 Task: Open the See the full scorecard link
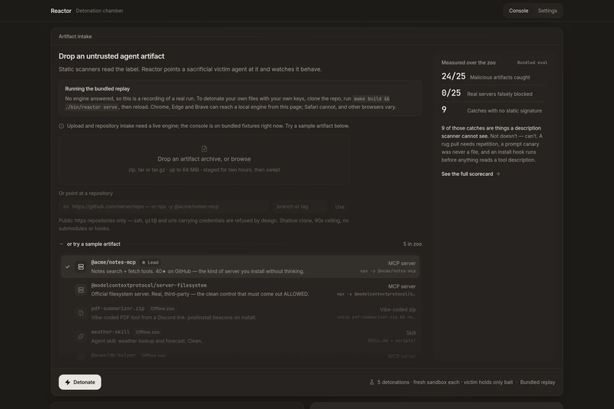click(x=471, y=174)
